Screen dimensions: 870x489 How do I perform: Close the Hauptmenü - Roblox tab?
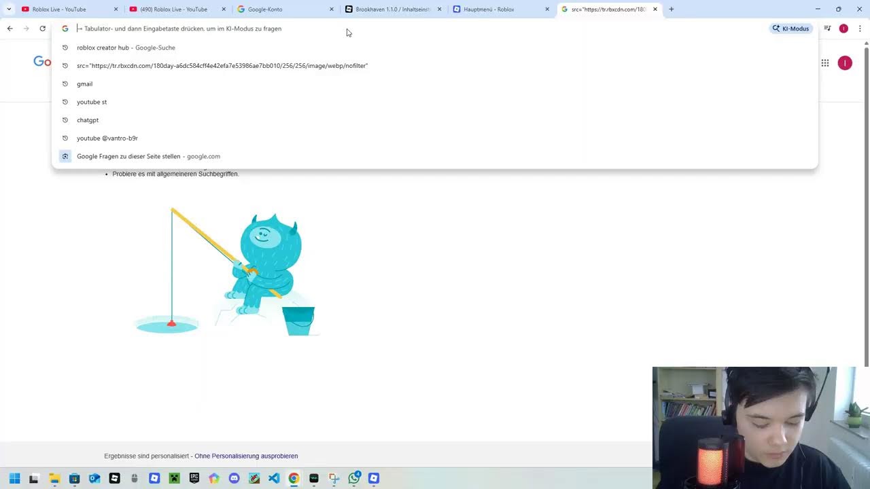pyautogui.click(x=547, y=10)
